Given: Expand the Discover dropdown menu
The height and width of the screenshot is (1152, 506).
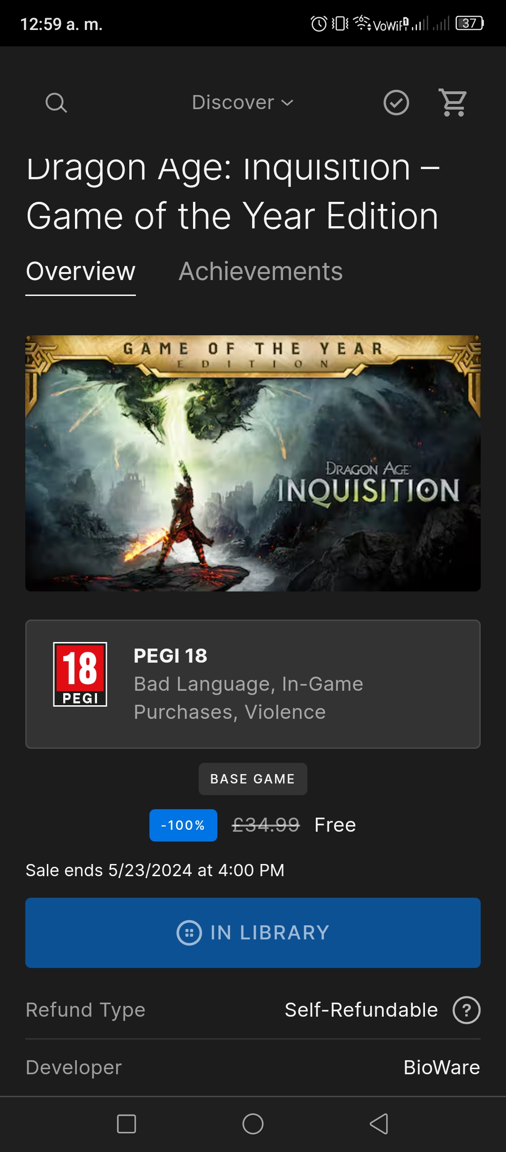Looking at the screenshot, I should click(x=243, y=103).
